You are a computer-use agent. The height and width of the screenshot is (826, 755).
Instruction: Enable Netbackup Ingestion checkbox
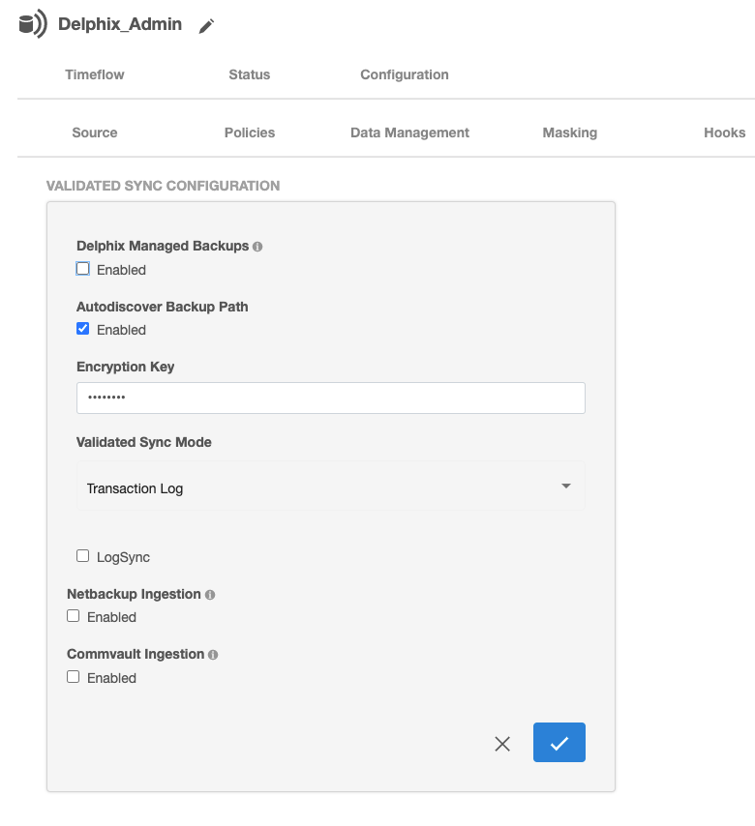74,616
